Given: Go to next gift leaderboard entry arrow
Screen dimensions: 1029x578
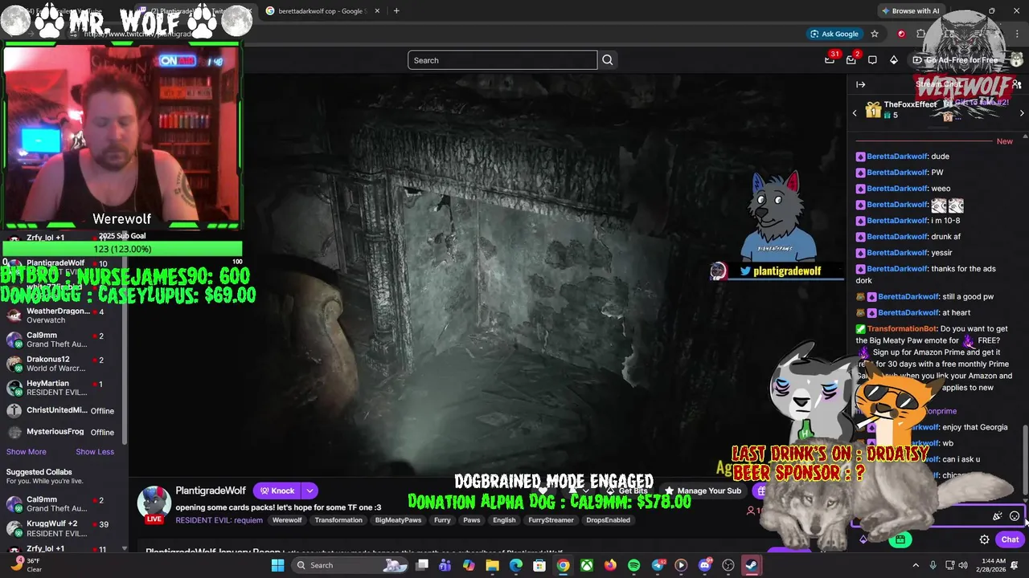Looking at the screenshot, I should point(1022,113).
